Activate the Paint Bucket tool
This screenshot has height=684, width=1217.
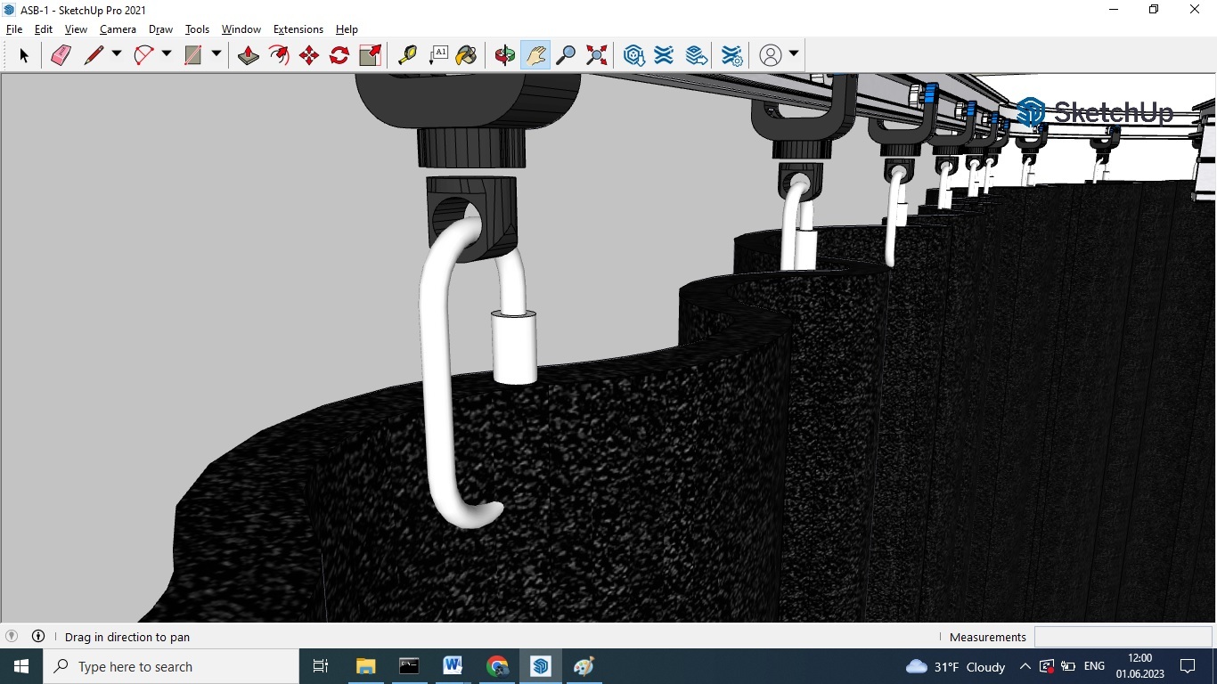(x=466, y=55)
